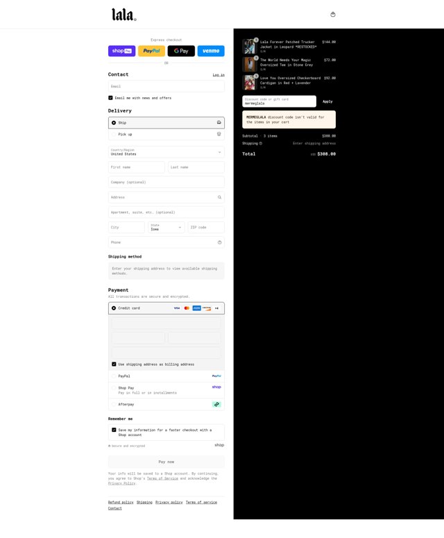Expand additional card brands +4 badge

pos(216,308)
